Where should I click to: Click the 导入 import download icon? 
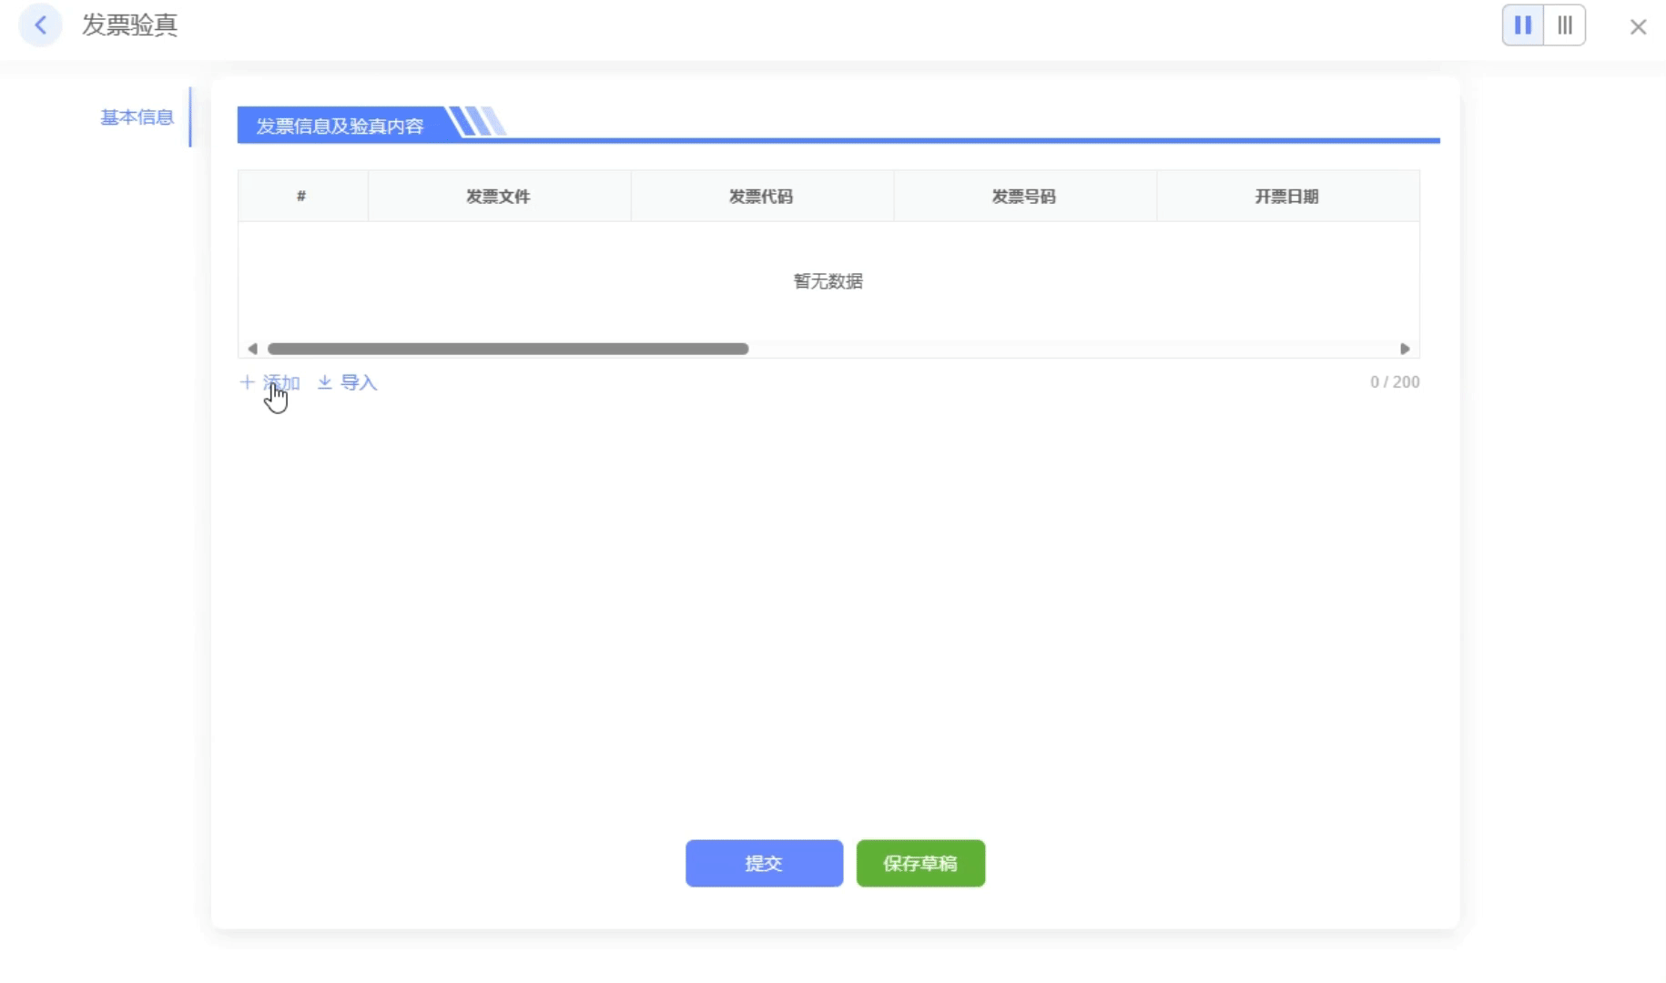[325, 382]
